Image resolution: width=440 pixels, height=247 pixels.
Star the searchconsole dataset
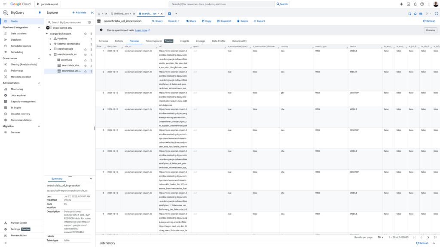[86, 49]
